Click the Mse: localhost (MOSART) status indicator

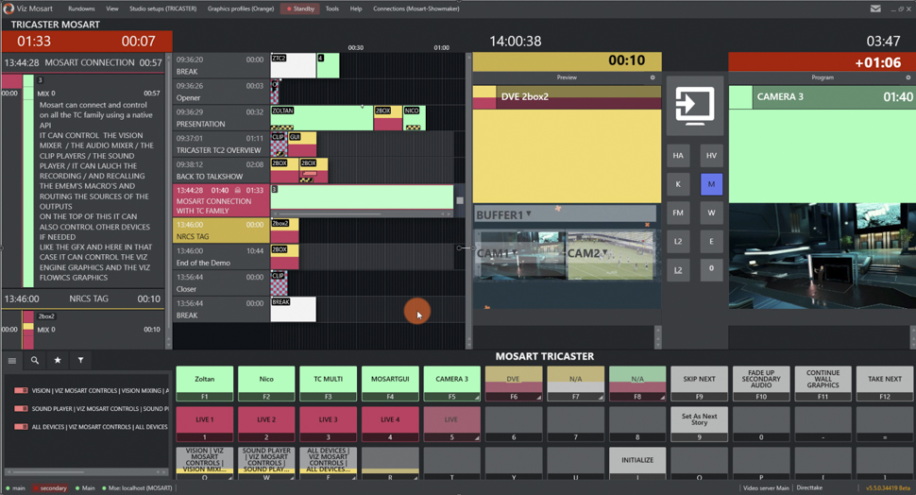tap(137, 488)
